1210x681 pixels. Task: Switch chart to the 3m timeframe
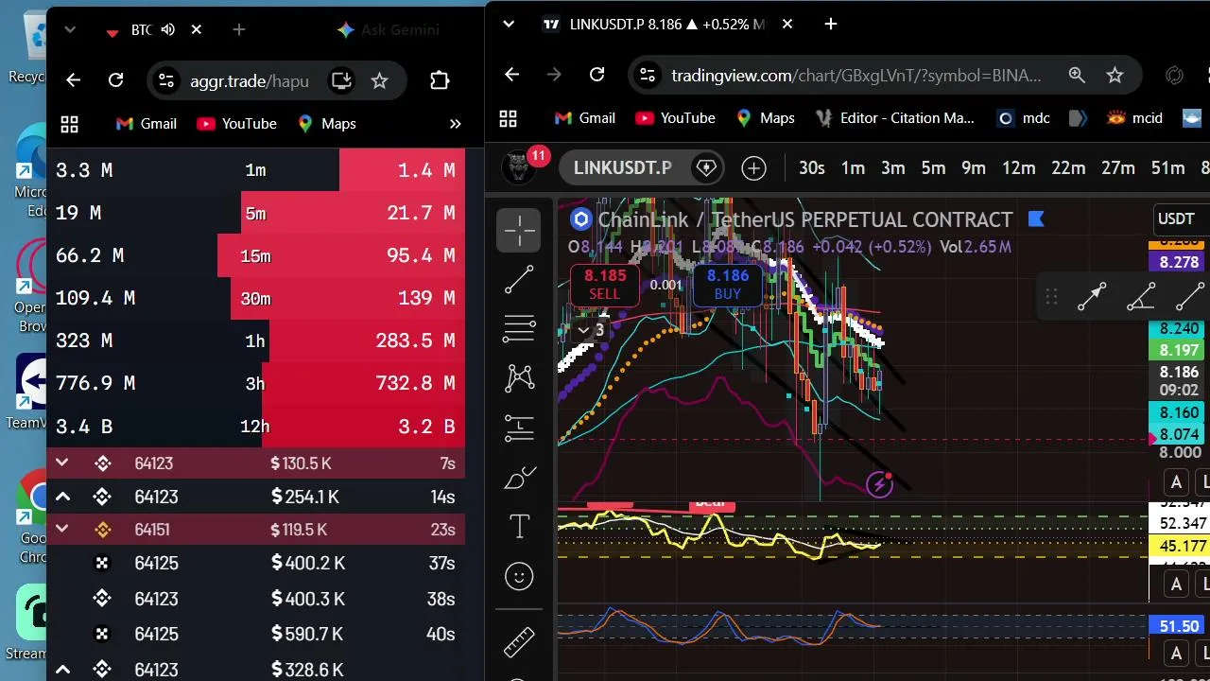[893, 168]
